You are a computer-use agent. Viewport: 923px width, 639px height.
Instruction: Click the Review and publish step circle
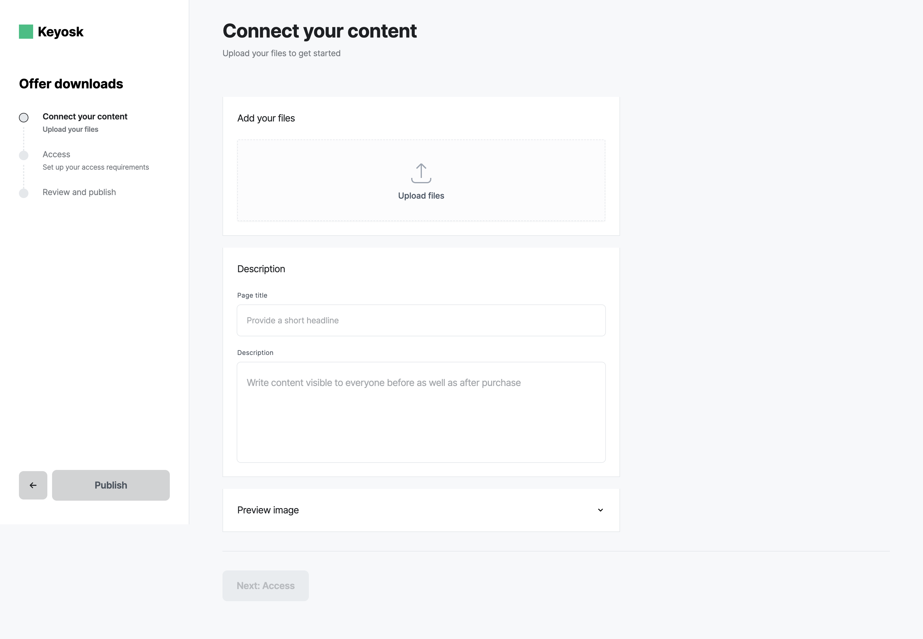[24, 193]
